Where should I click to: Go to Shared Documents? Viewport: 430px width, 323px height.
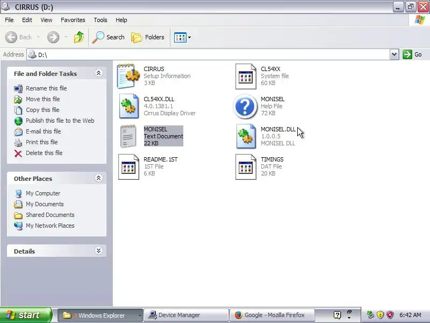(x=50, y=215)
